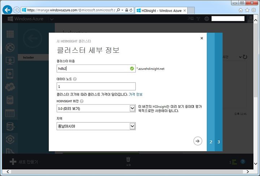Click the 가입 link in the portal header
The image size is (260, 176).
(191, 18)
